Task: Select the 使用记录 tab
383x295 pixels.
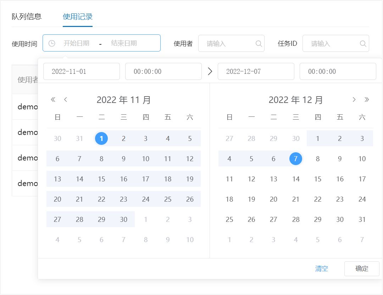Action: click(78, 17)
